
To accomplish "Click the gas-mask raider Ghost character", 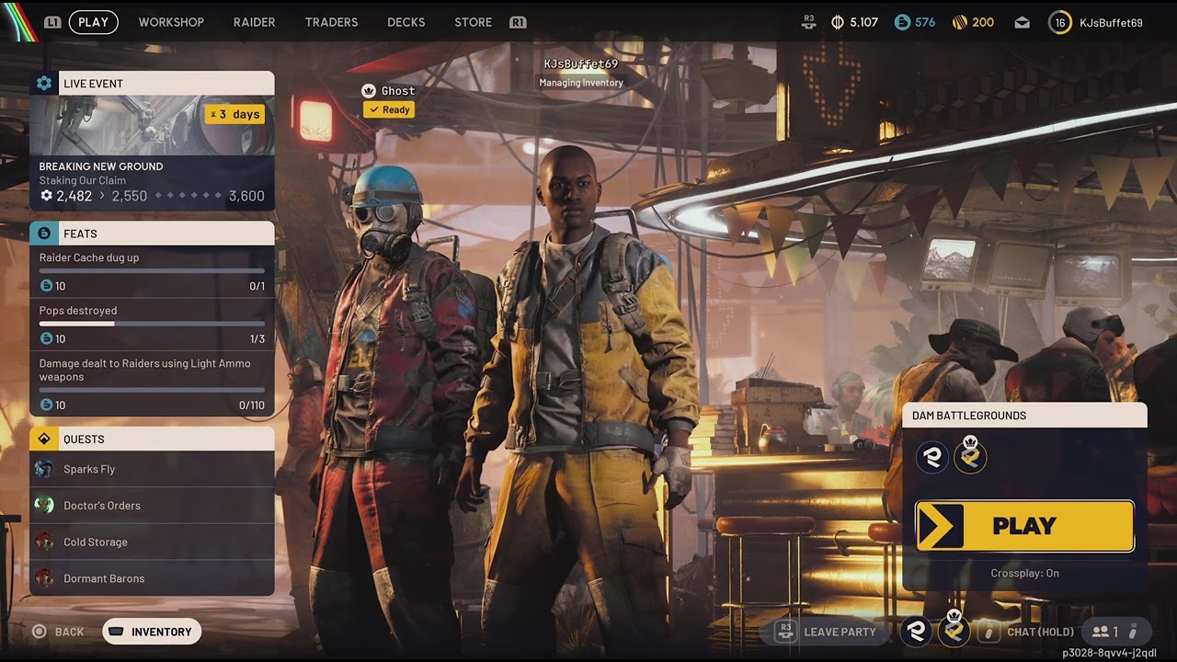I will (395, 405).
